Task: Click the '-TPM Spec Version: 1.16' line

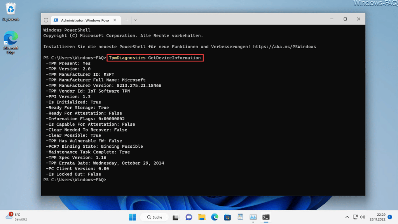Action: pos(76,158)
